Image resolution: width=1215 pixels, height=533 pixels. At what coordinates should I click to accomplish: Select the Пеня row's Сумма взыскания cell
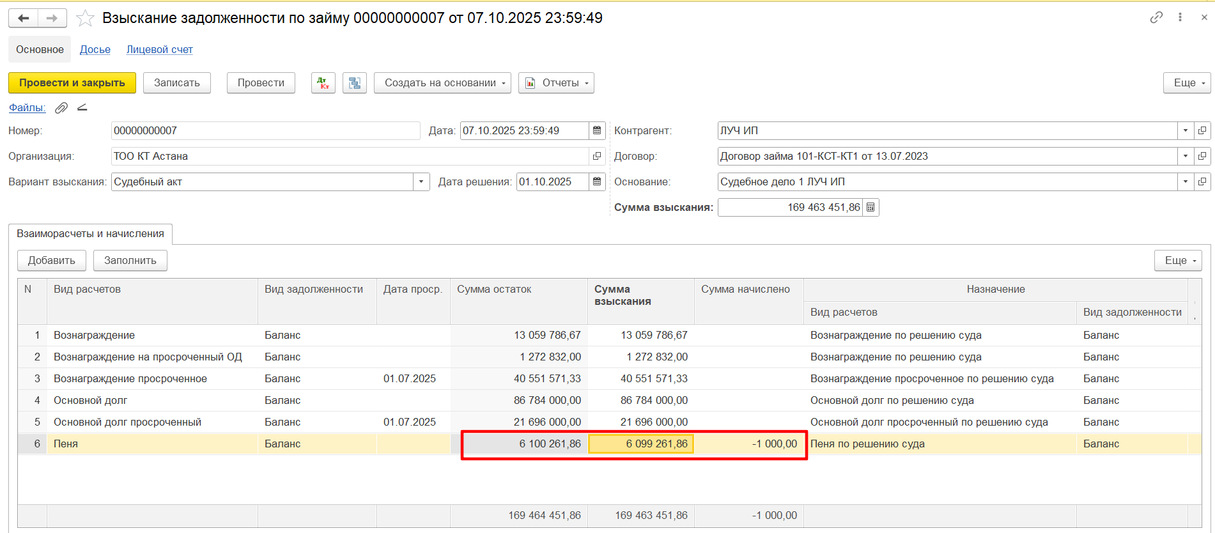[641, 444]
